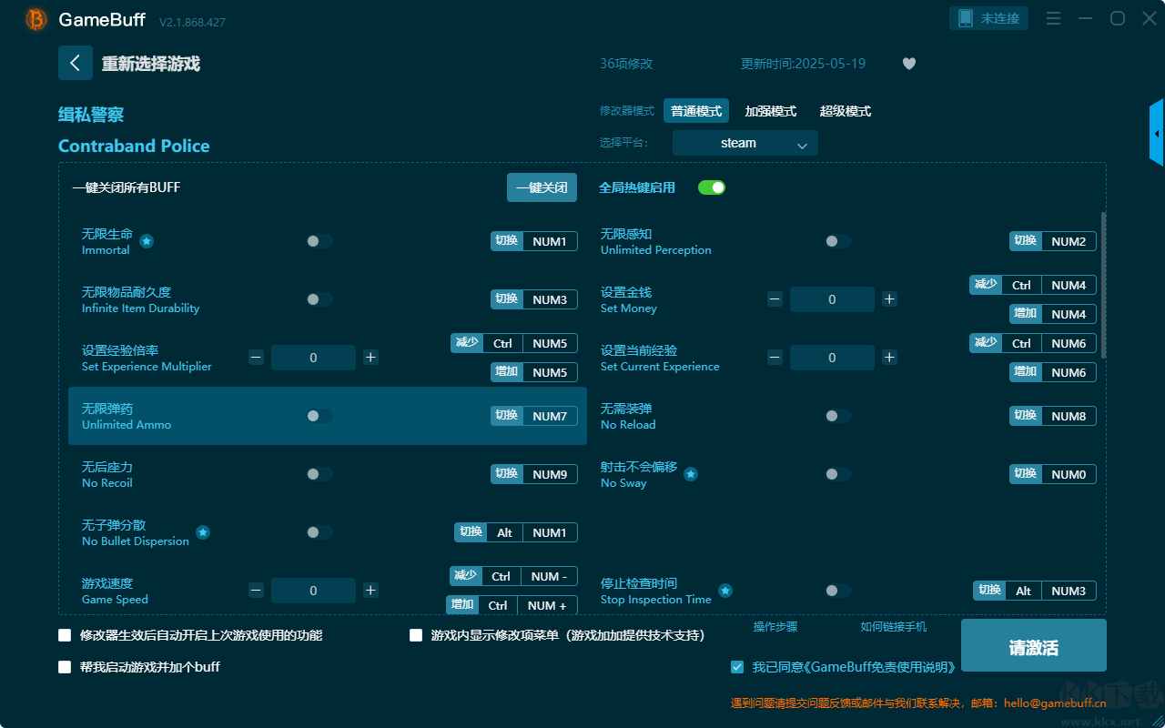Click the 一键关闭 button

pyautogui.click(x=542, y=187)
